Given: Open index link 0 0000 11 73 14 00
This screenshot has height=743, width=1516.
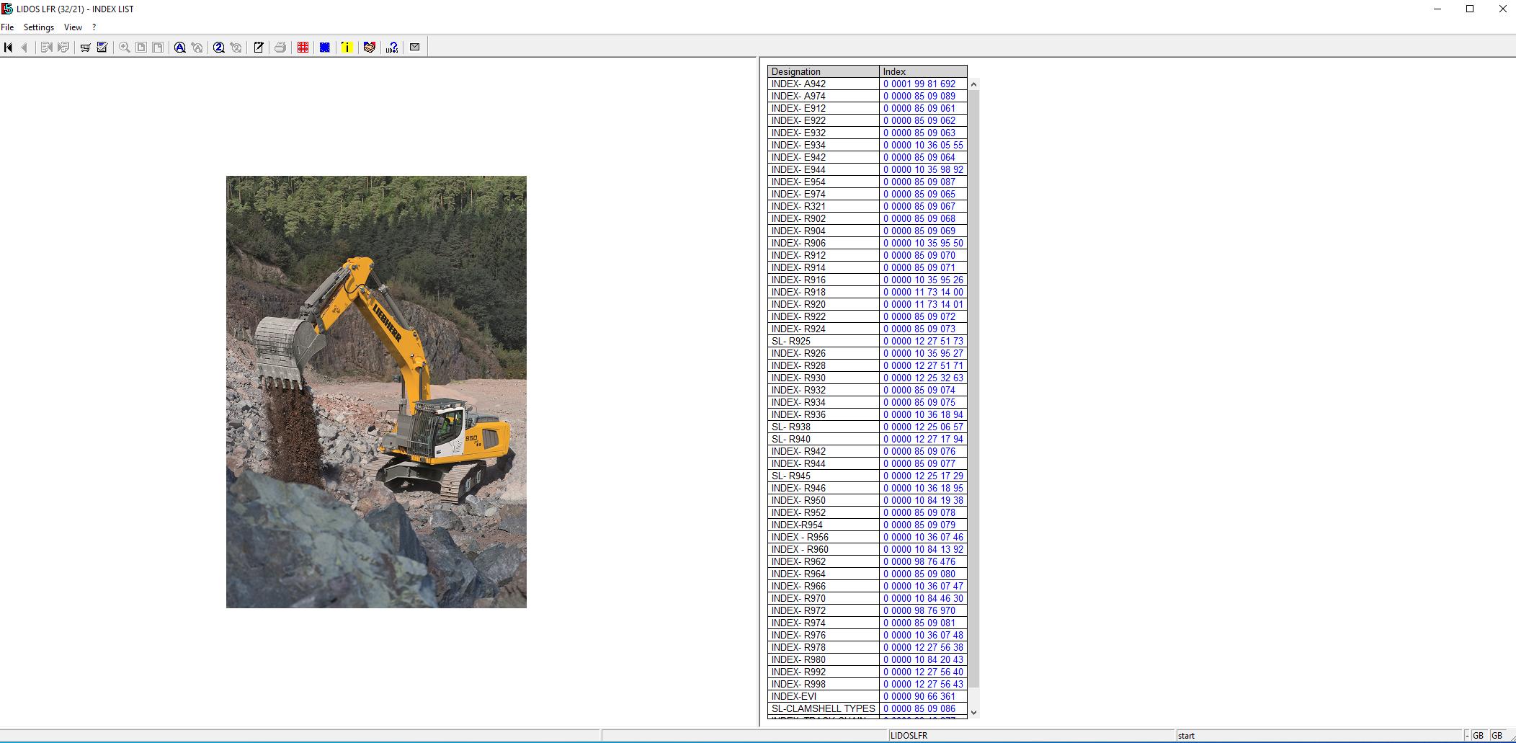Looking at the screenshot, I should coord(923,292).
